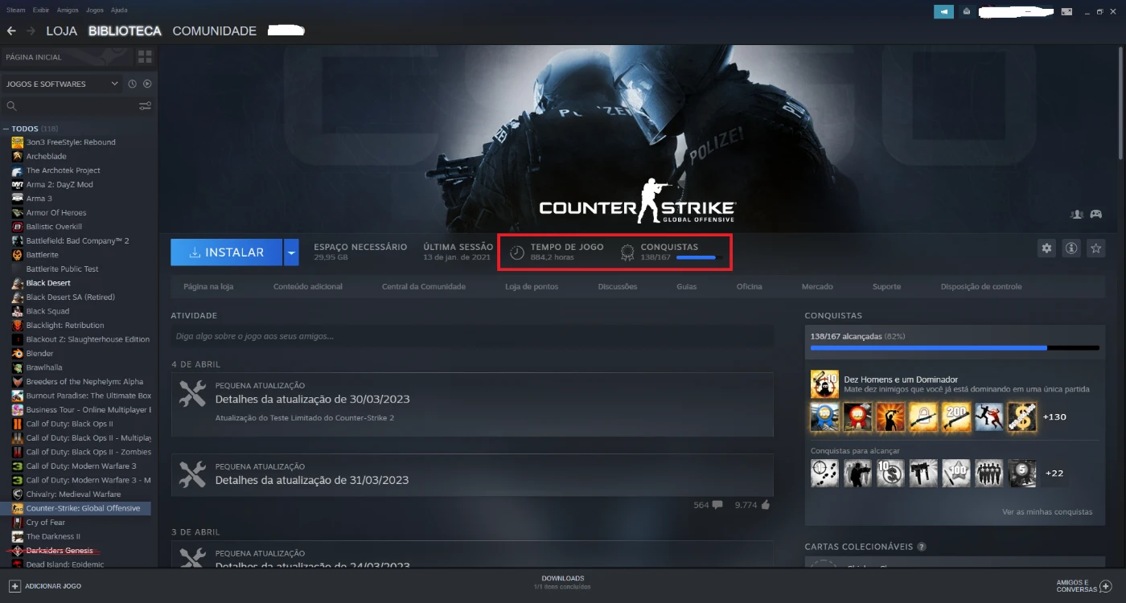
Task: Select the red ribbon 100 achievement
Action: click(858, 417)
